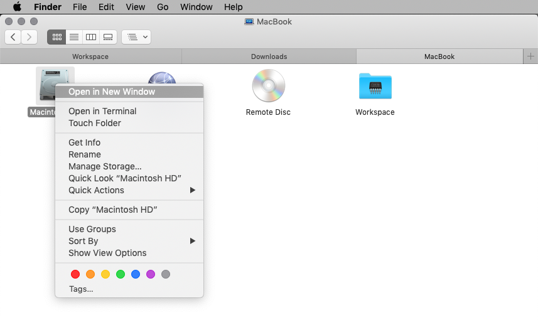Choose Open in New Window
Image resolution: width=538 pixels, height=320 pixels.
point(129,92)
